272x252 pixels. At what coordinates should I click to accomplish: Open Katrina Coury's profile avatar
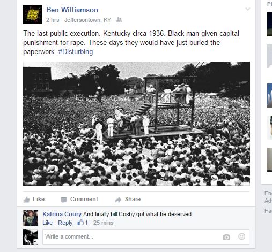click(x=31, y=218)
